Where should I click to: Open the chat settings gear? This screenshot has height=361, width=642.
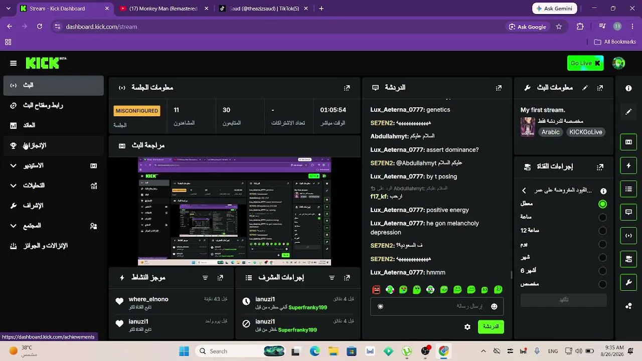point(467,327)
